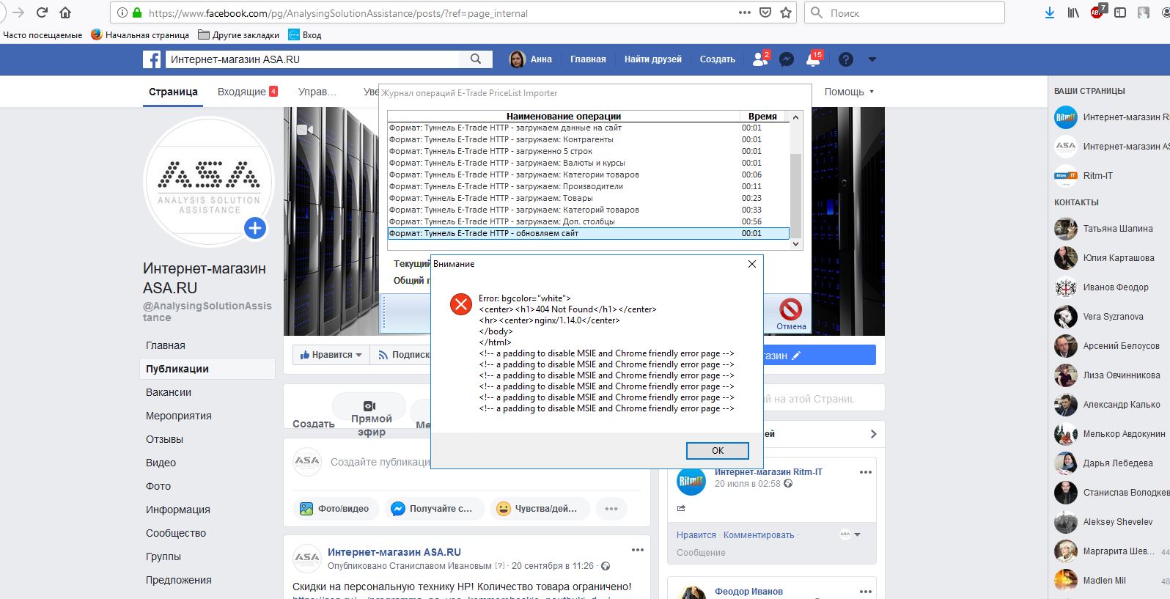Click the Создайте публикацию field
This screenshot has width=1170, height=599.
[x=380, y=462]
